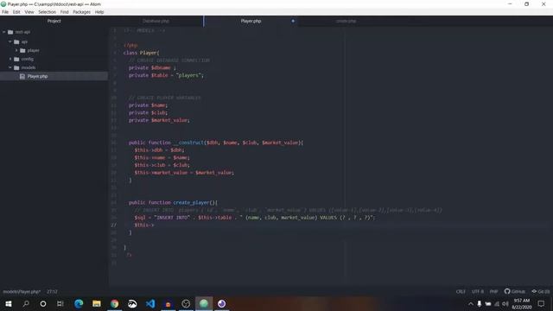Open the Packages menu
The height and width of the screenshot is (311, 553).
(x=82, y=12)
